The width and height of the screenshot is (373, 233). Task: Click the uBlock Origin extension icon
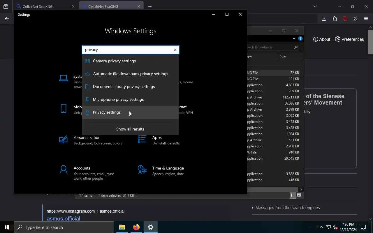[x=345, y=19]
